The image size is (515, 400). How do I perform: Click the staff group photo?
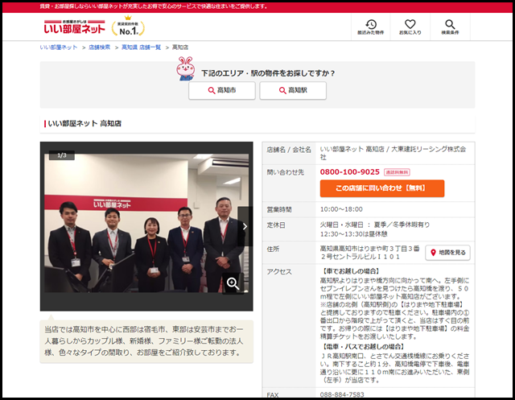[x=146, y=223]
